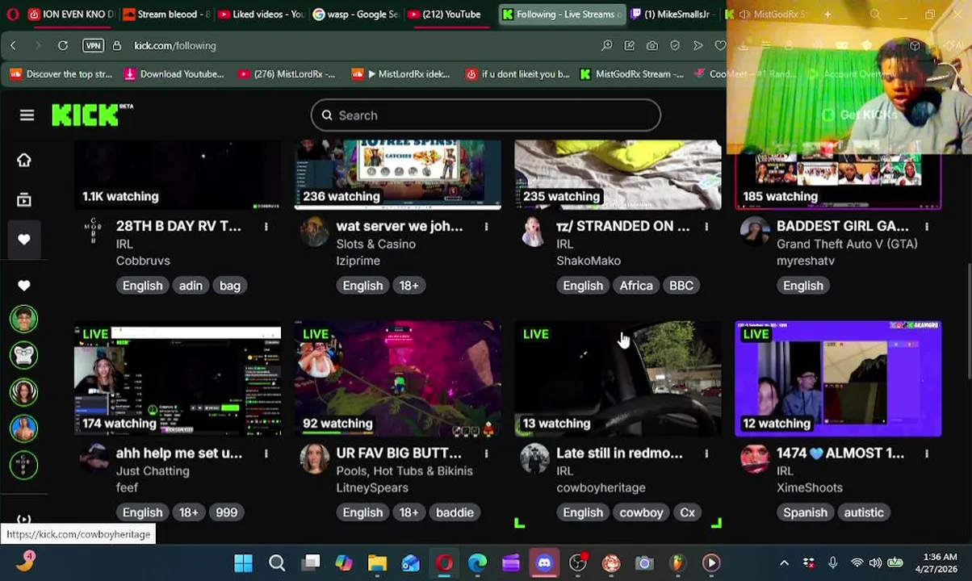Open File Explorer from the taskbar

pyautogui.click(x=377, y=563)
